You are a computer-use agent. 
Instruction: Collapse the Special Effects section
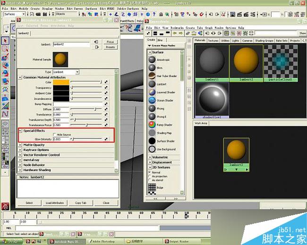coord(20,131)
